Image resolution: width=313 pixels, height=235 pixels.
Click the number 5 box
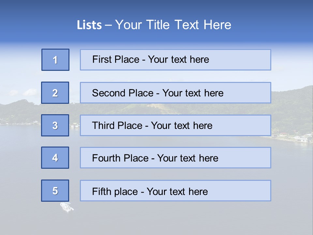coord(55,191)
